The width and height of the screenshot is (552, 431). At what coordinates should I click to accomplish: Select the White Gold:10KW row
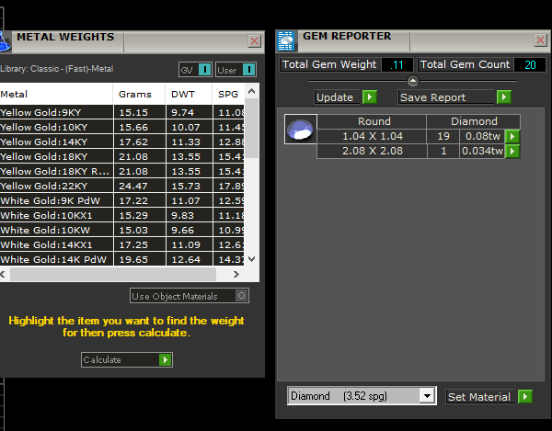coord(57,230)
